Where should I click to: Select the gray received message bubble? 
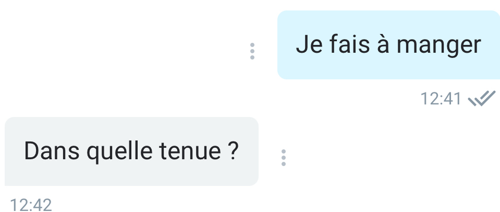point(131,151)
